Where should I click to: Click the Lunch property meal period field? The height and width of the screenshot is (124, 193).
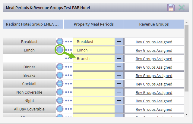[x=94, y=50]
